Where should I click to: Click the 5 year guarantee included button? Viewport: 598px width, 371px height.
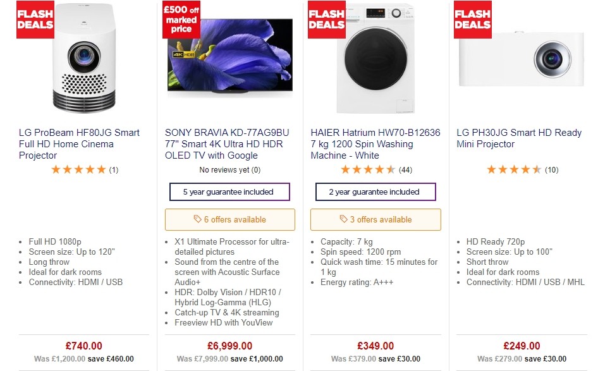pyautogui.click(x=229, y=192)
